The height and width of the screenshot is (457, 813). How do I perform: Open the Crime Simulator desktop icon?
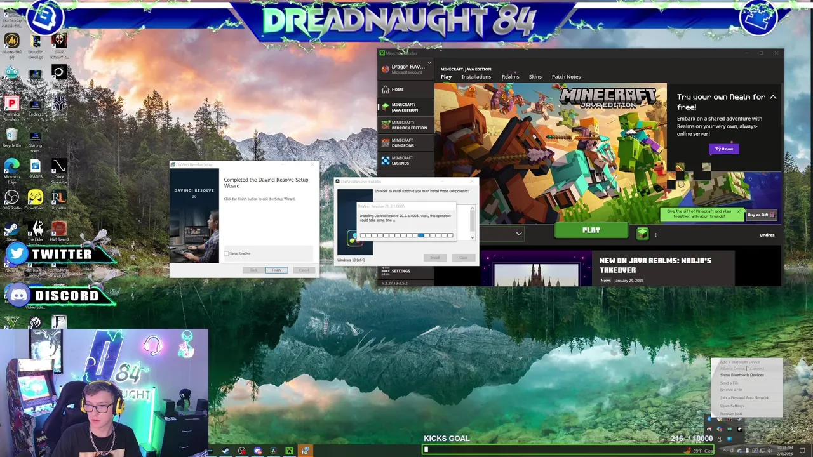(59, 171)
